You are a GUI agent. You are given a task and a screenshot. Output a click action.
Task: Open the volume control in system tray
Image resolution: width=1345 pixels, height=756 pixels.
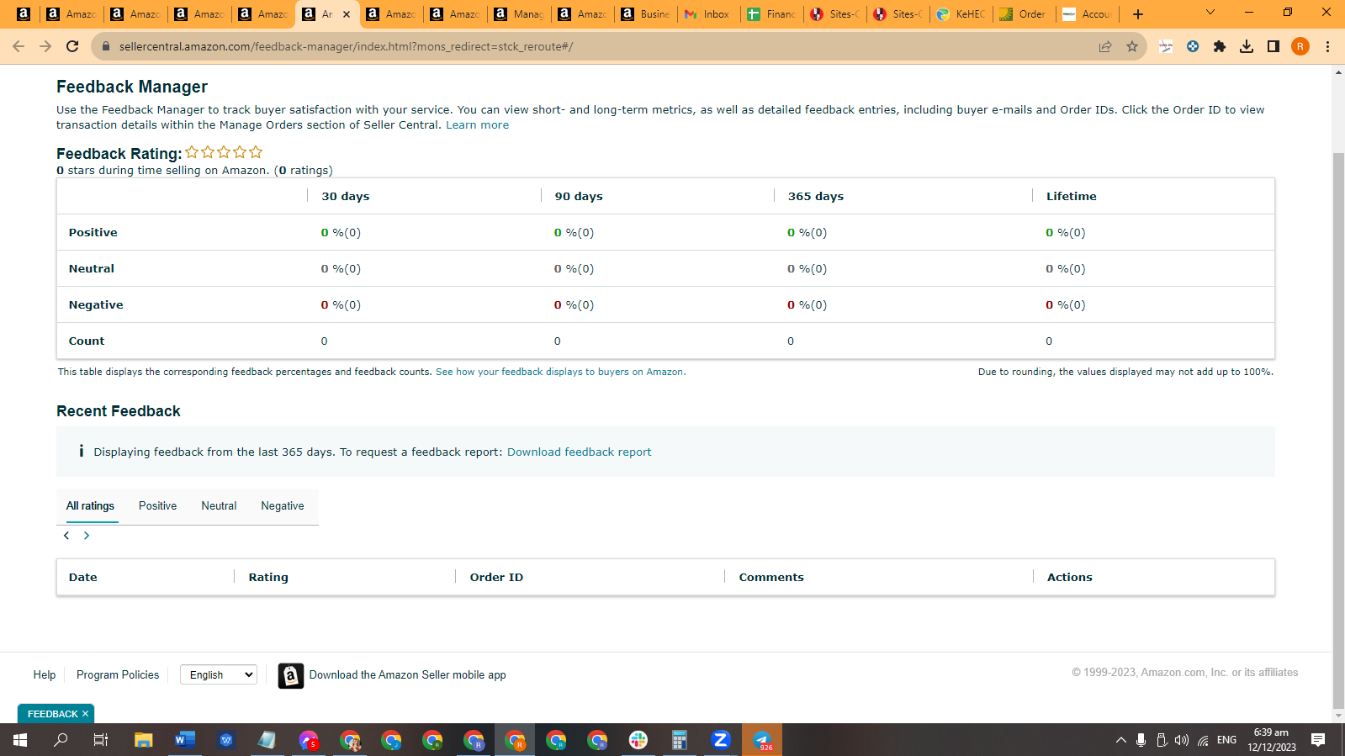pos(1182,740)
